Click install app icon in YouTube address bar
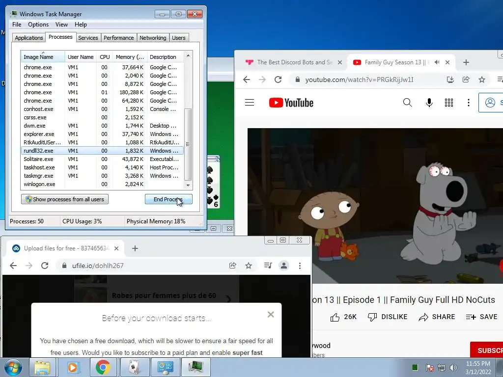Screen dimensions: 503x377 [450, 80]
